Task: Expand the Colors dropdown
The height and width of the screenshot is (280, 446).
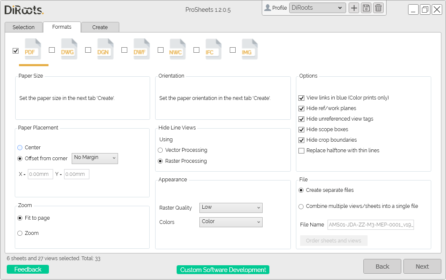Action: click(x=231, y=222)
